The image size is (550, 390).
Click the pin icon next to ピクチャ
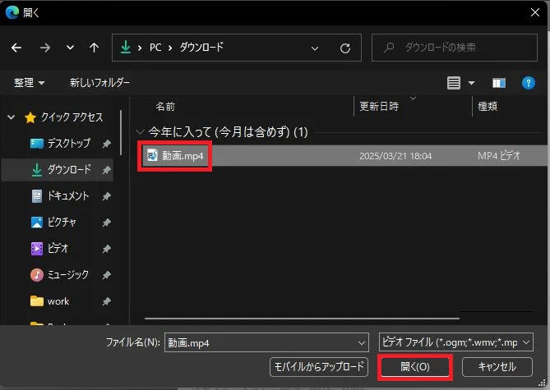click(106, 223)
